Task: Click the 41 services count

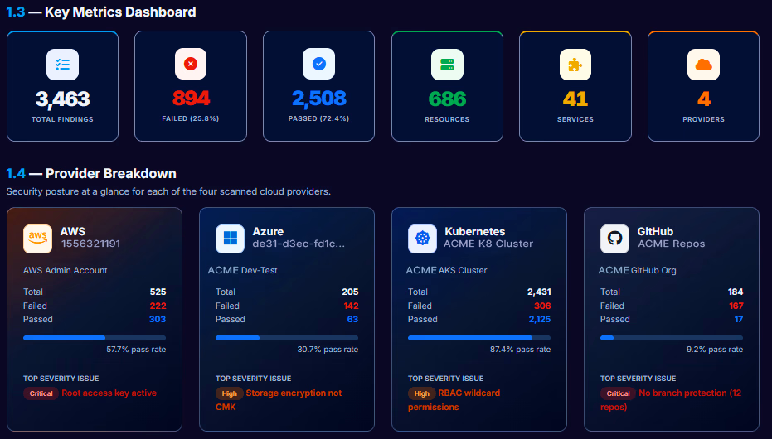Action: tap(575, 99)
